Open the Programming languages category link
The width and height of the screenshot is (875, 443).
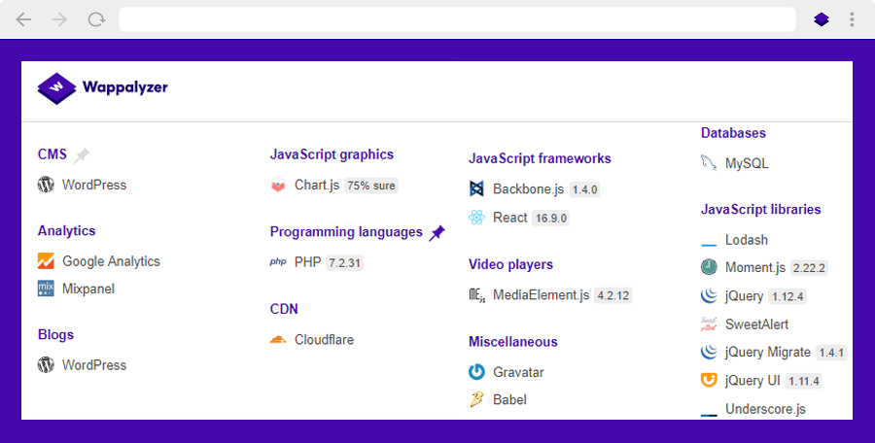[346, 231]
